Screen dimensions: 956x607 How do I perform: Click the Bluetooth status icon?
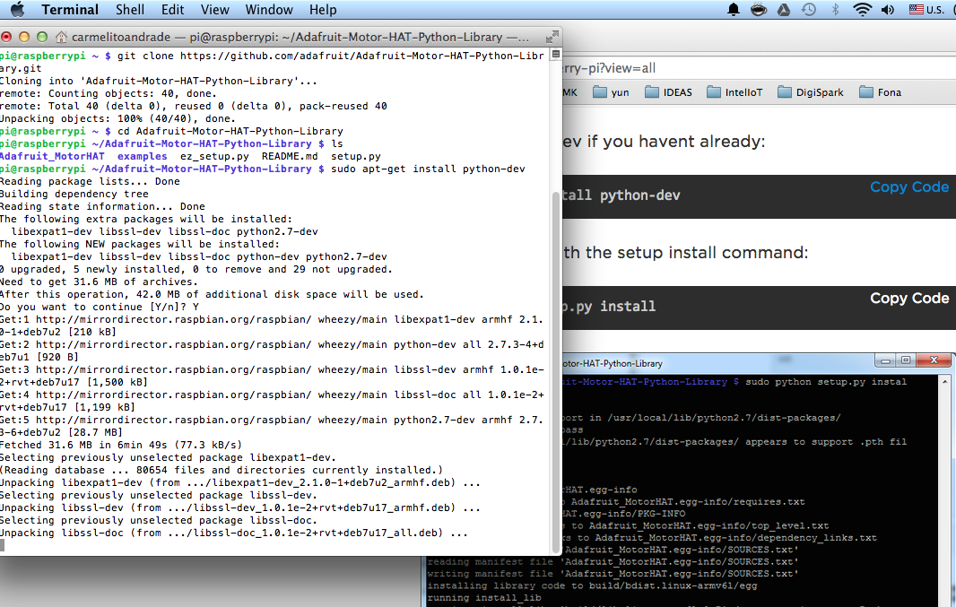tap(835, 10)
